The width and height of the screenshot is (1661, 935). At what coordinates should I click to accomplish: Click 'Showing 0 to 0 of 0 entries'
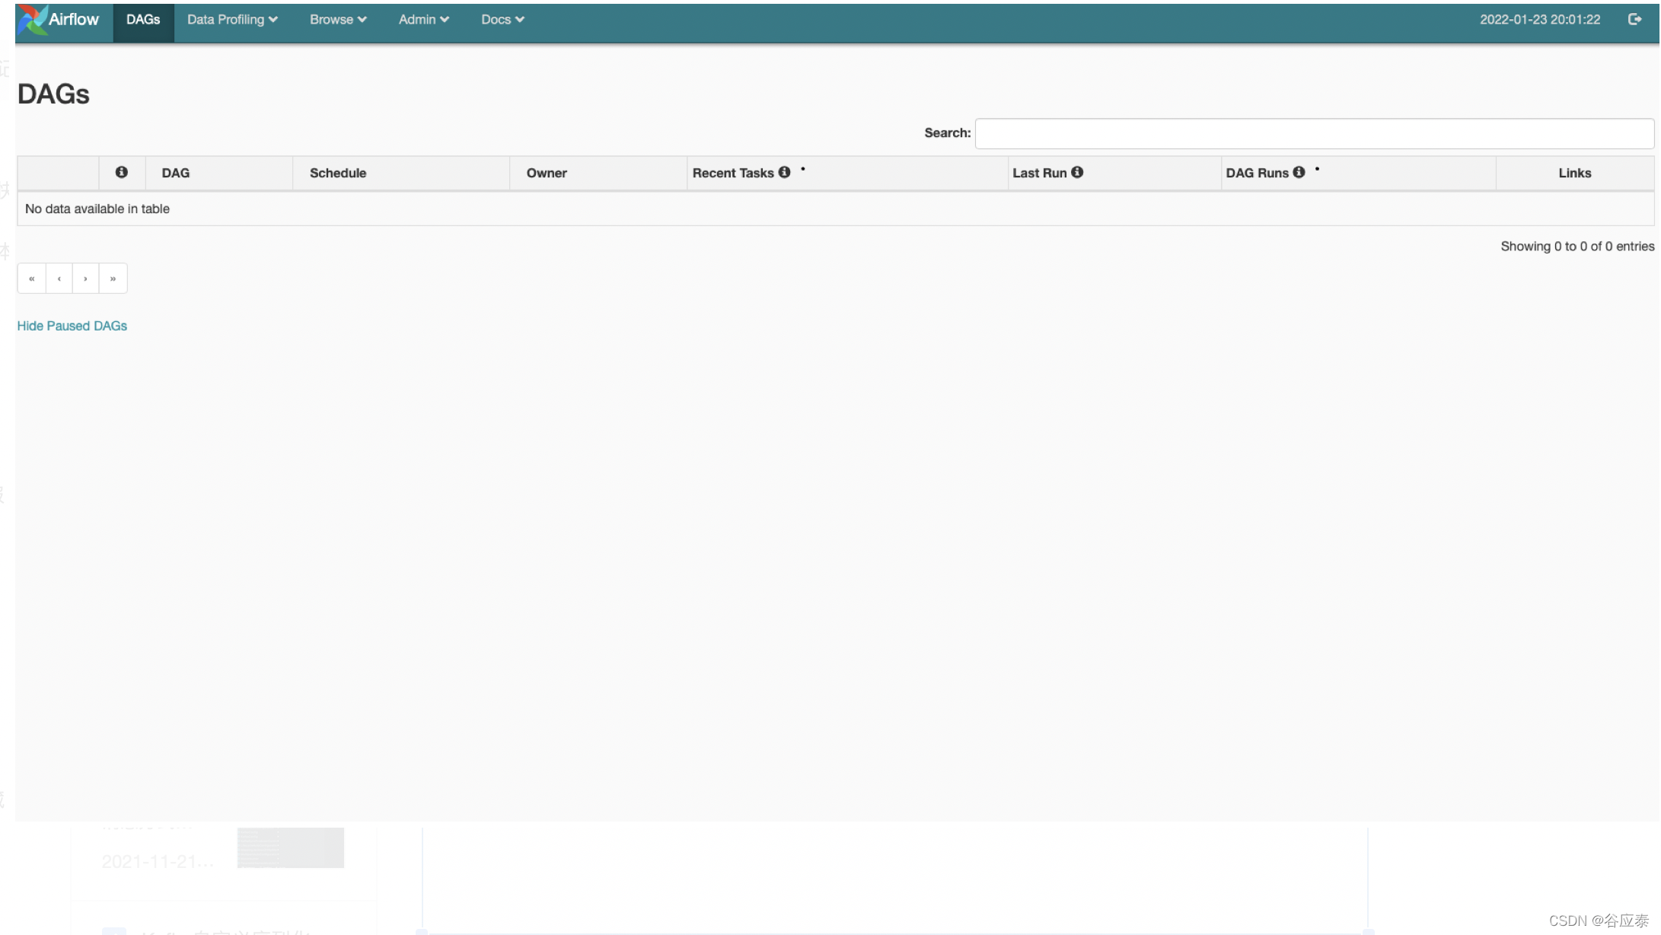point(1577,246)
